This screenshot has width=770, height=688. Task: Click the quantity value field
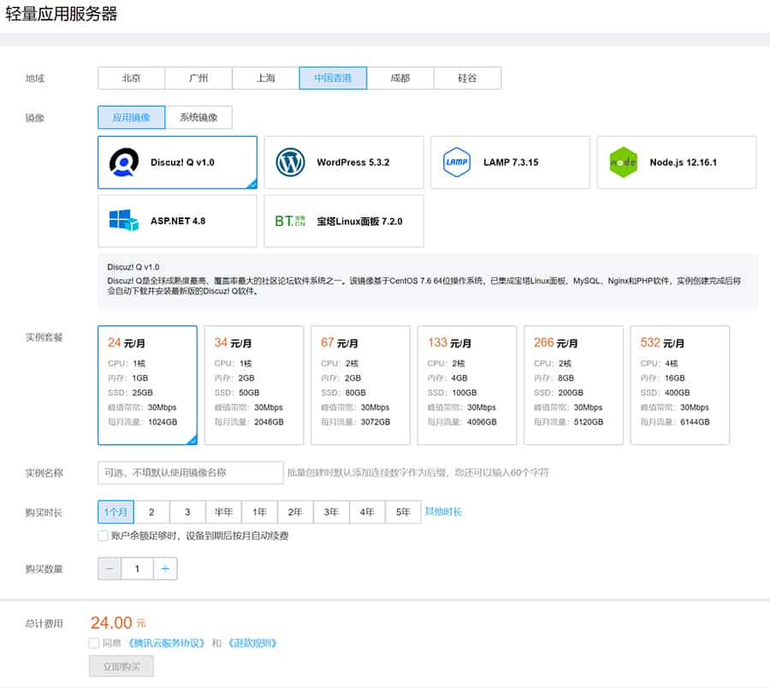pos(138,569)
